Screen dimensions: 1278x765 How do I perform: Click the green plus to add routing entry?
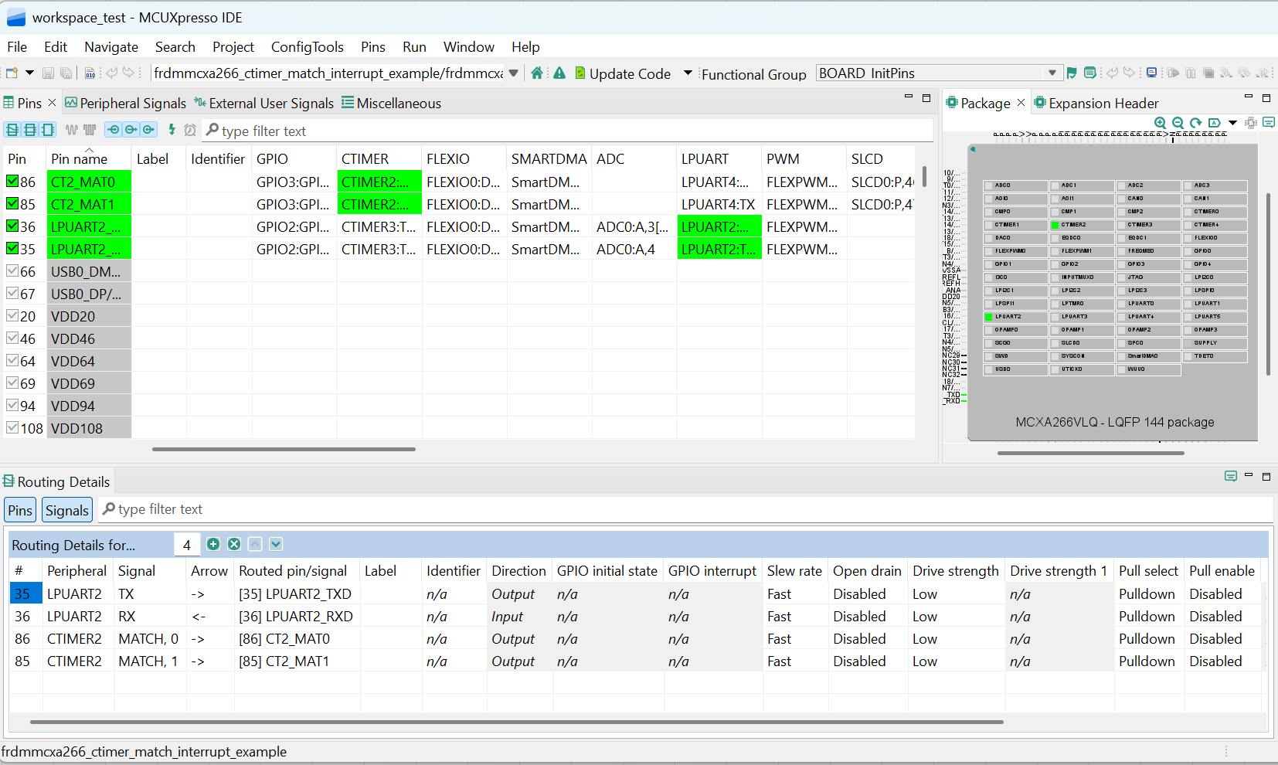point(213,544)
